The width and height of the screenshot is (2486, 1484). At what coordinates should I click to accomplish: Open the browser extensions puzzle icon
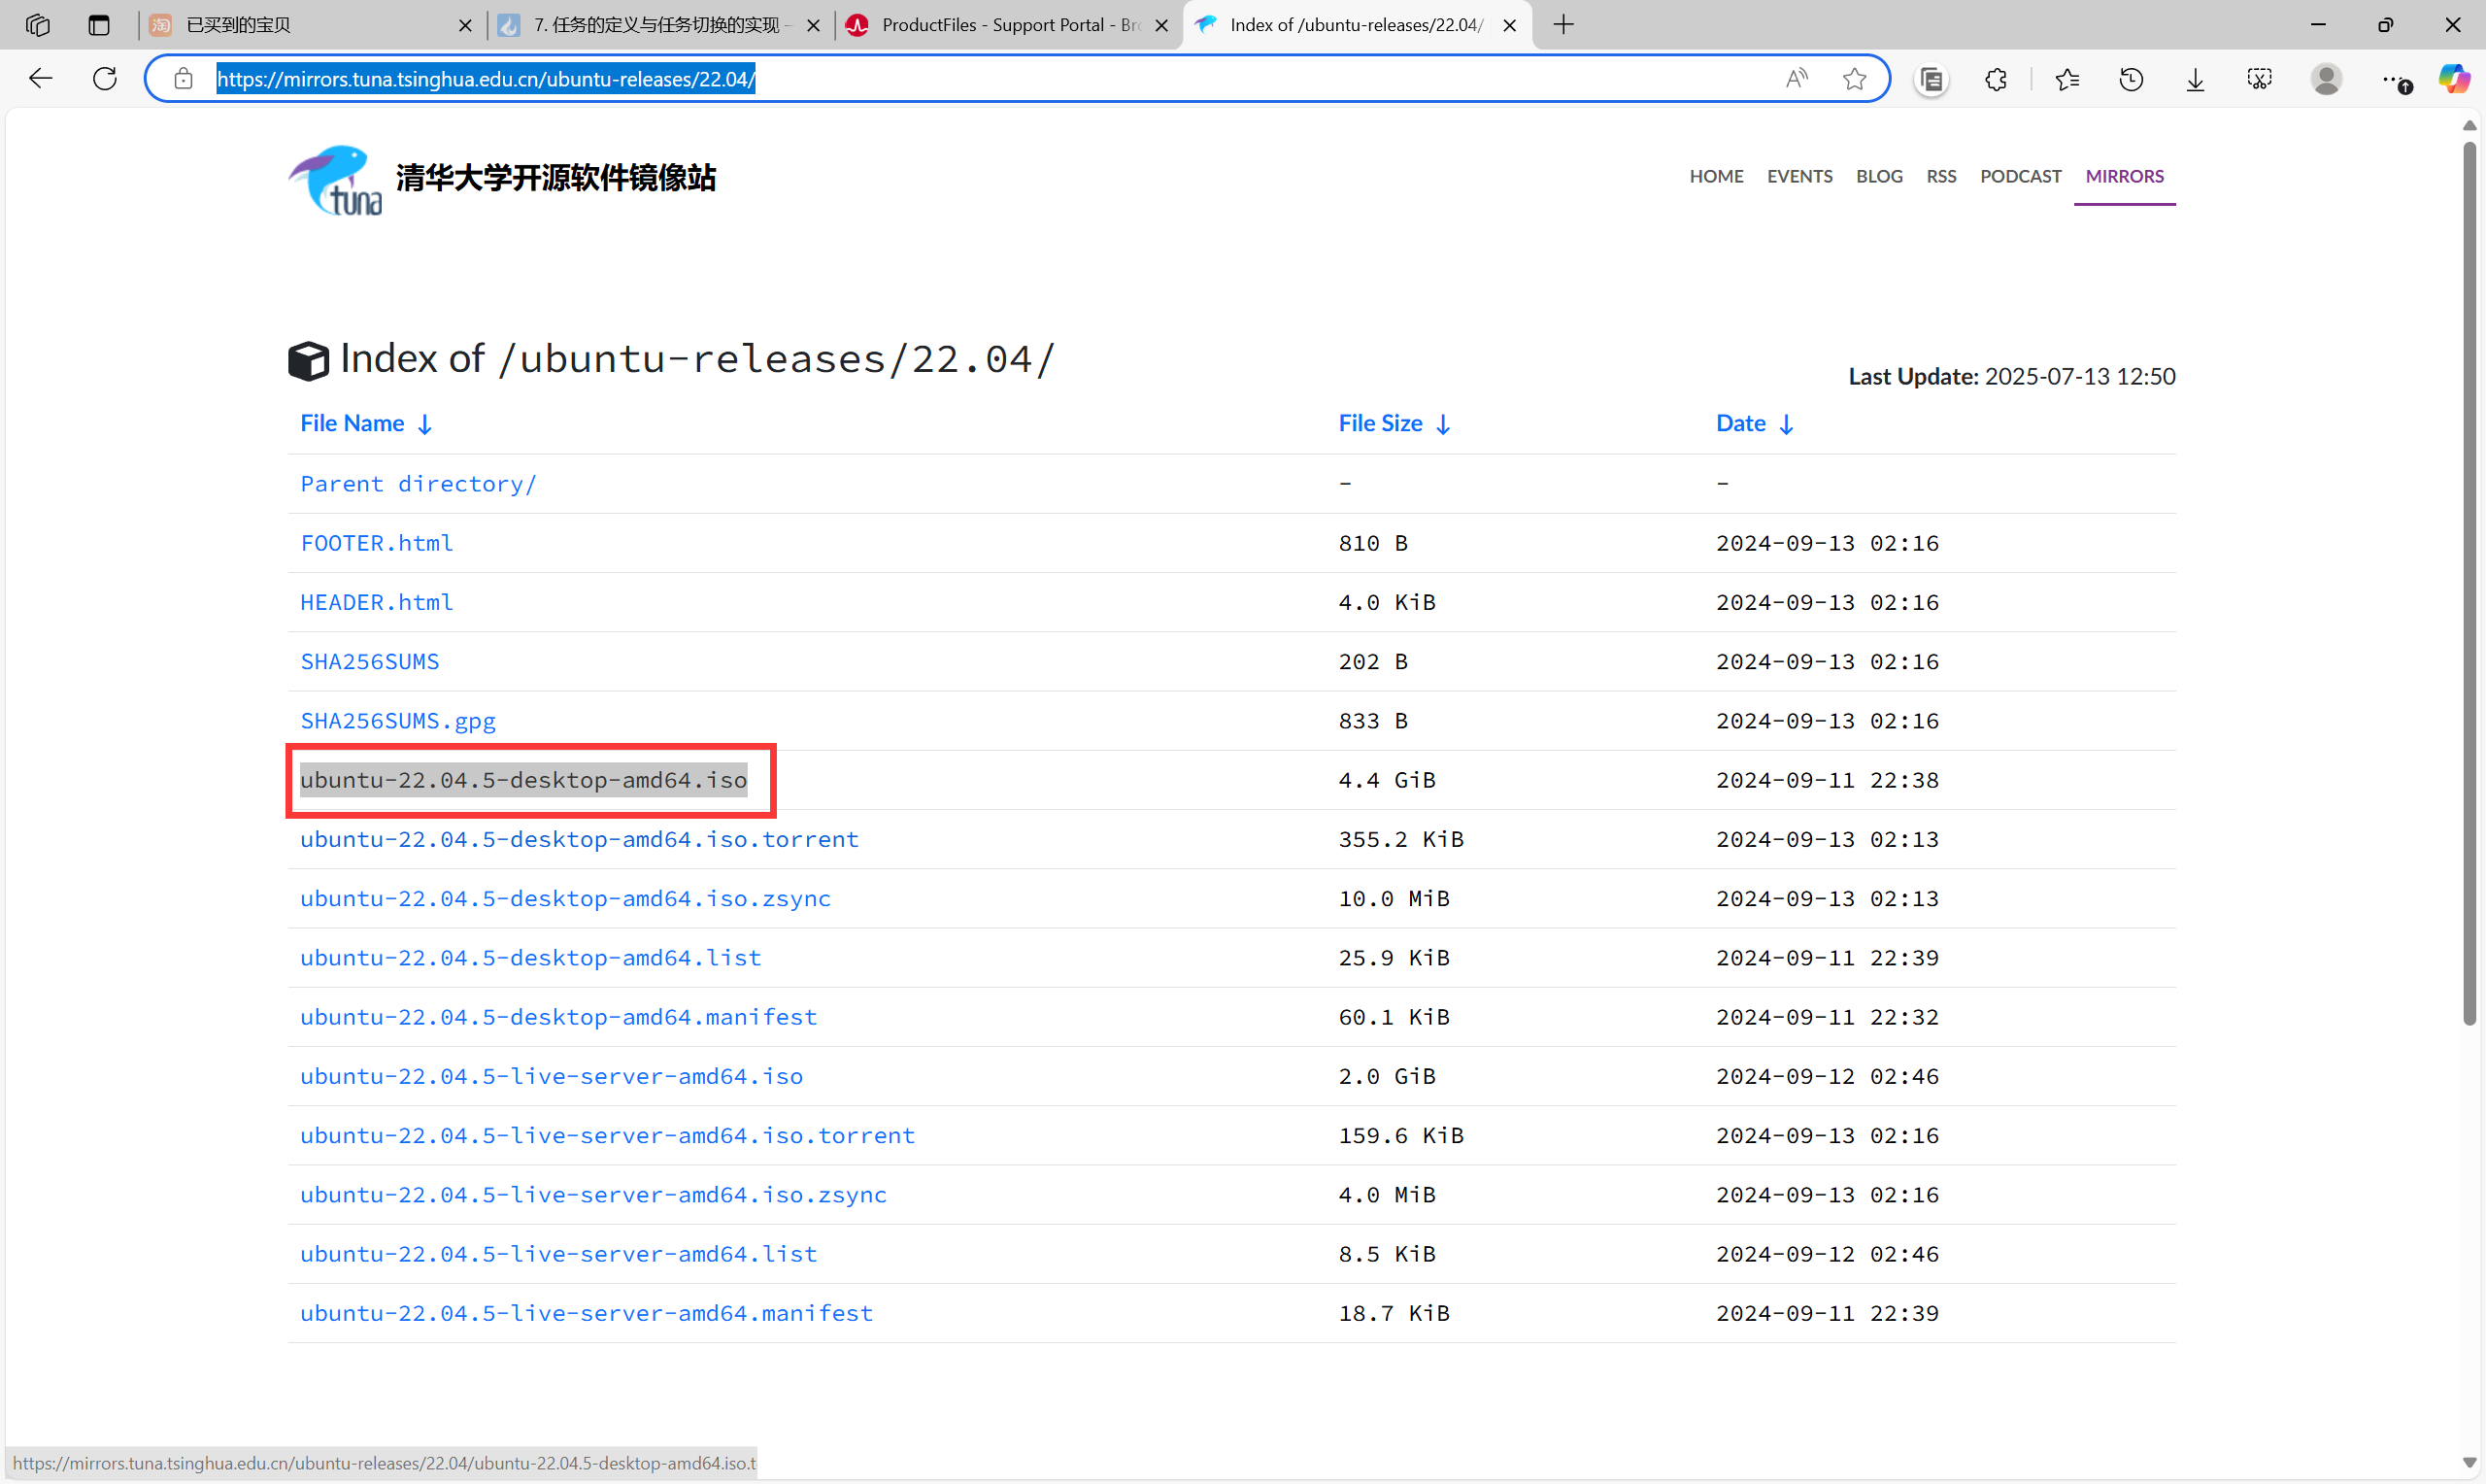click(1996, 79)
